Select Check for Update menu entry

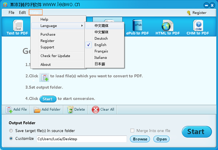[x=55, y=56]
